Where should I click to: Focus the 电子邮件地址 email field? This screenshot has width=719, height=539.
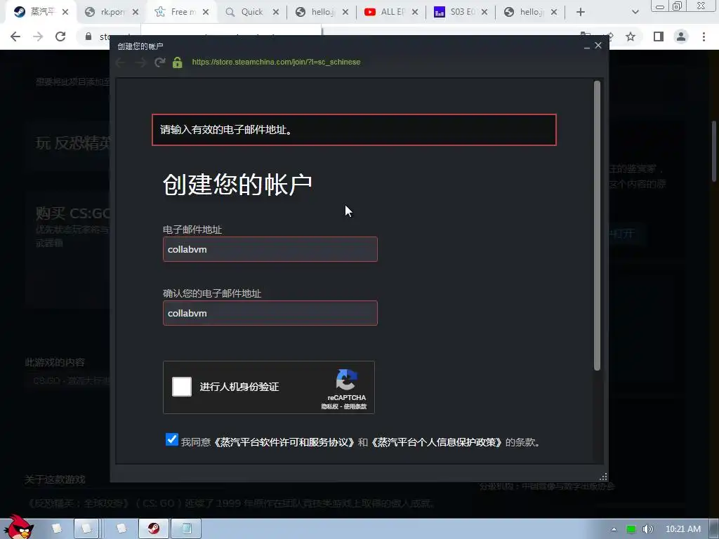coord(270,249)
